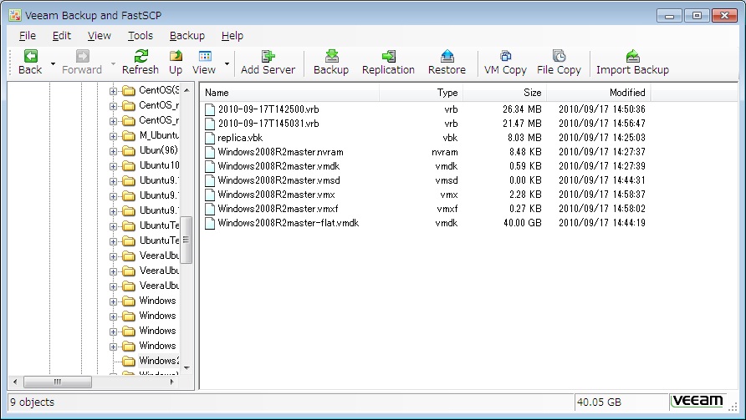The width and height of the screenshot is (746, 420).
Task: Open the View toolbar button
Action: [205, 63]
